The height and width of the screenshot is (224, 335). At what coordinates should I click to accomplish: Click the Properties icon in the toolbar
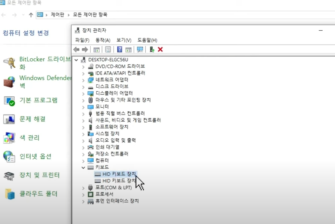click(107, 49)
